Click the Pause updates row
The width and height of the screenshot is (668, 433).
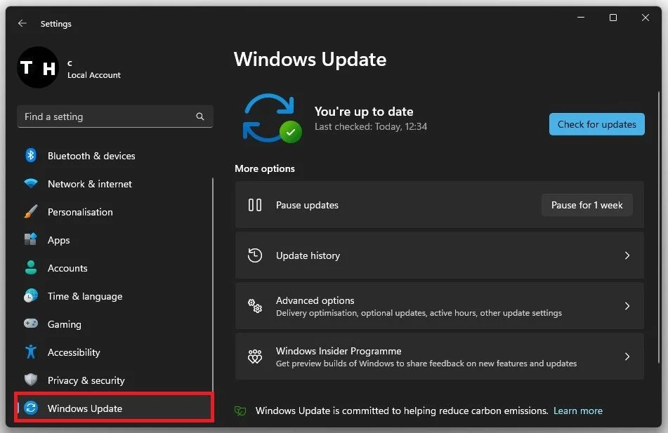[x=439, y=205]
